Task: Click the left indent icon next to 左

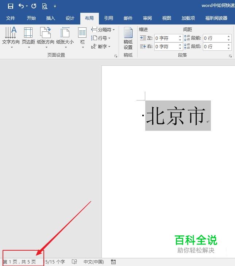Action: [x=143, y=38]
